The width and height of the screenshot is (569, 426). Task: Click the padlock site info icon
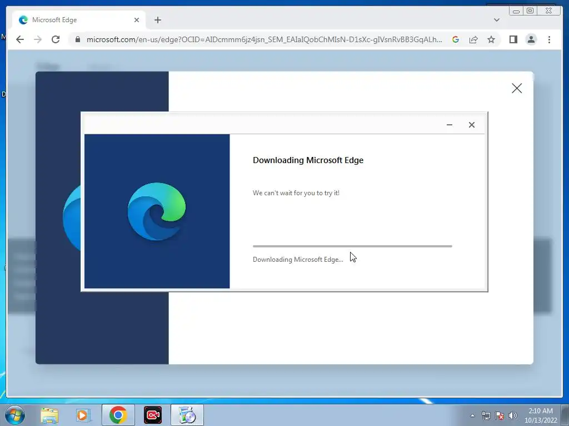pos(77,39)
